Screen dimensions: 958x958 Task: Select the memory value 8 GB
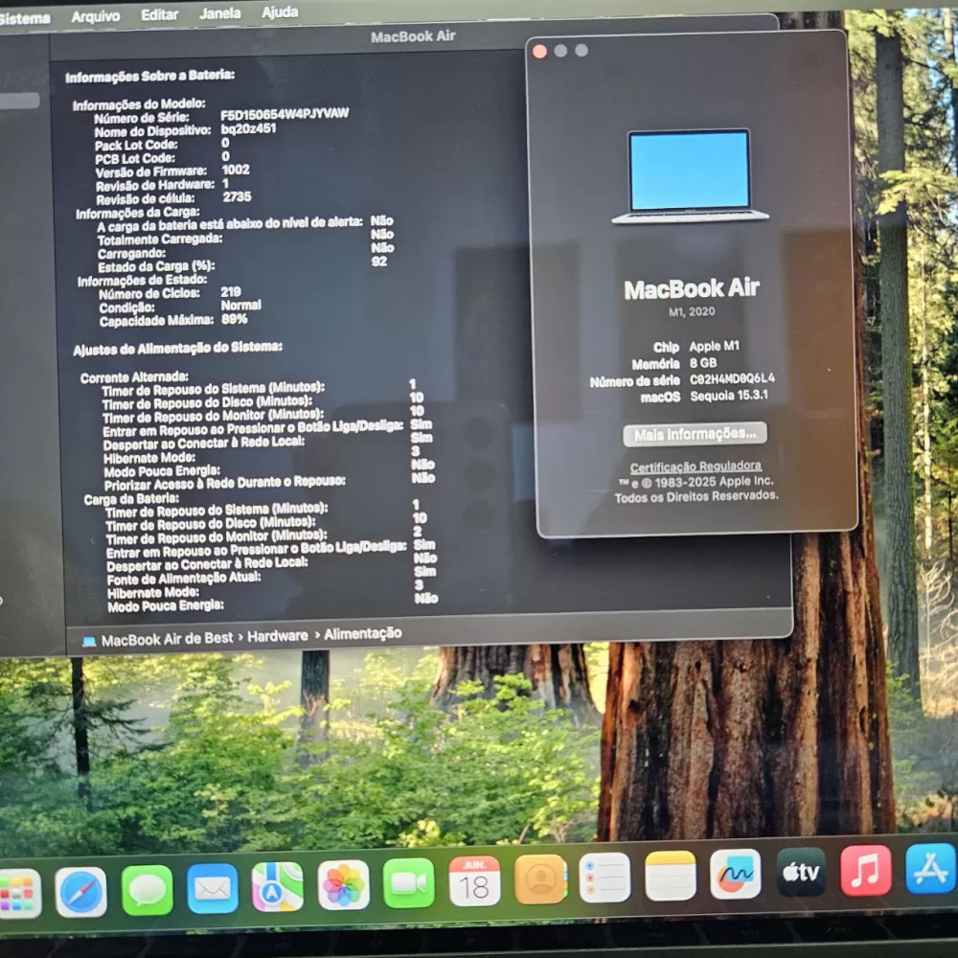pyautogui.click(x=703, y=363)
